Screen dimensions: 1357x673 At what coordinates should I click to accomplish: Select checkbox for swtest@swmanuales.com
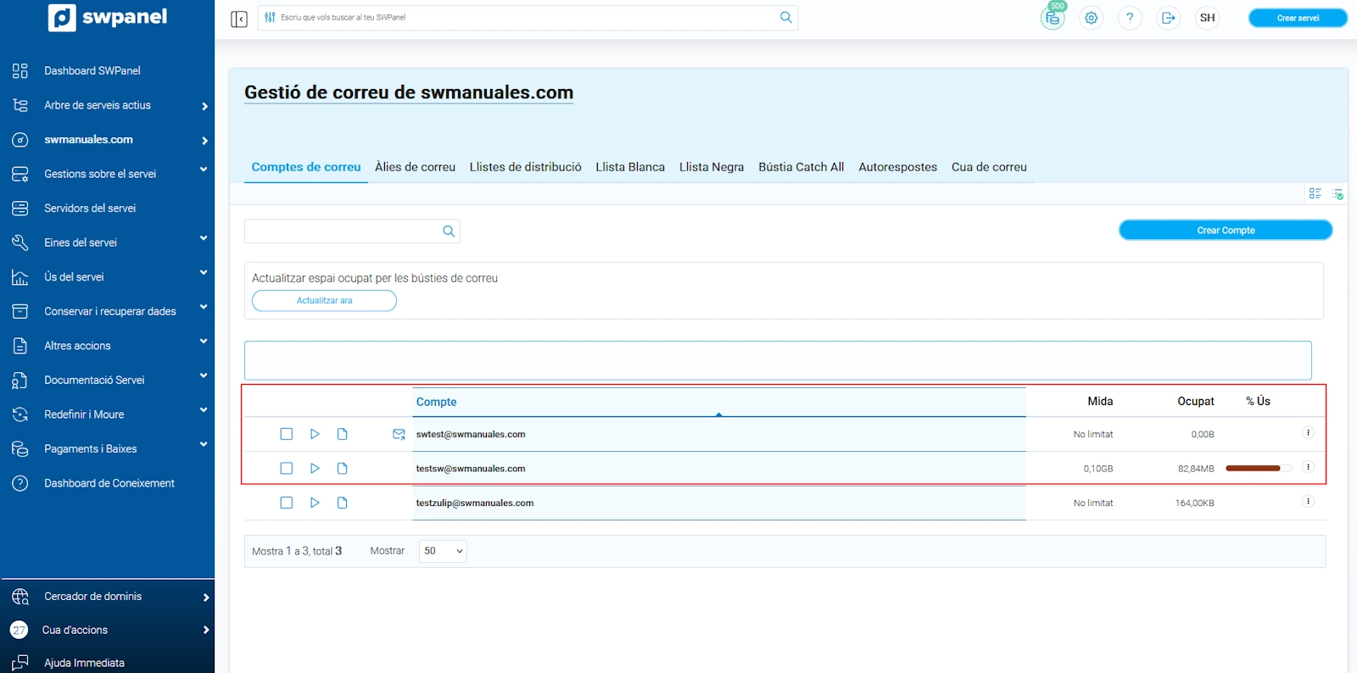(x=287, y=434)
